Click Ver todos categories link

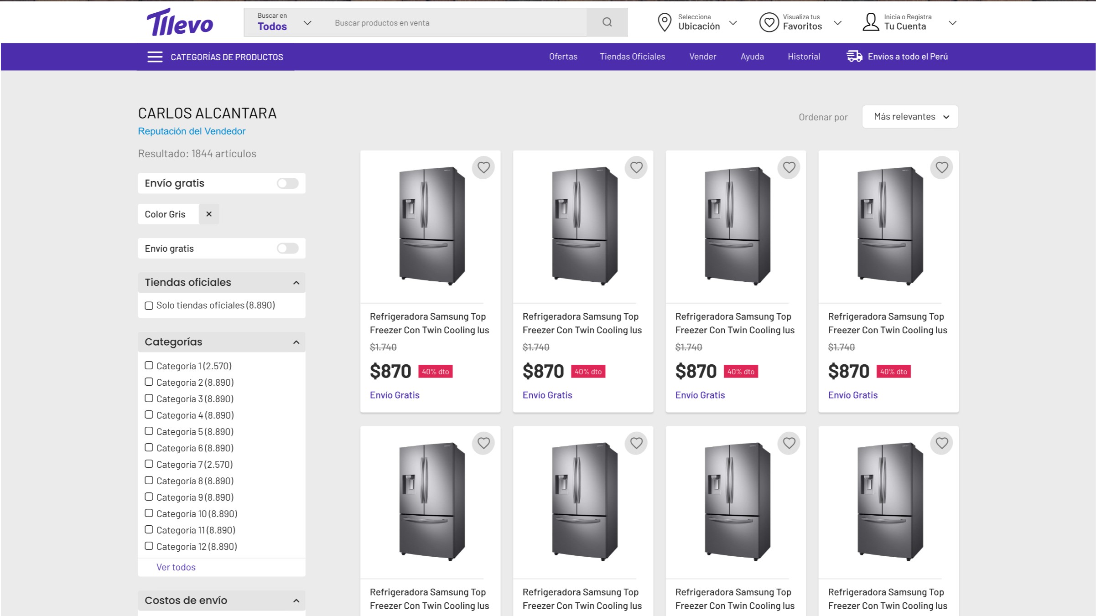click(176, 567)
